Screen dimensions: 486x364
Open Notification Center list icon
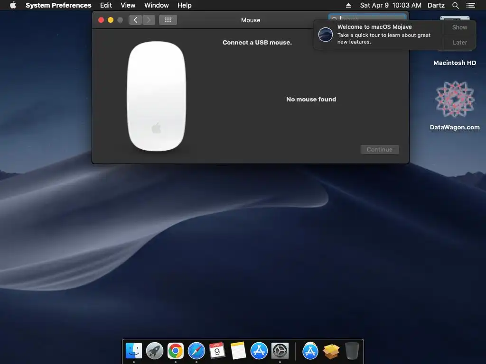coord(470,5)
